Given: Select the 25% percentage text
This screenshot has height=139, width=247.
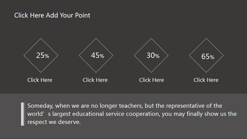Looking at the screenshot, I should 43,55.
